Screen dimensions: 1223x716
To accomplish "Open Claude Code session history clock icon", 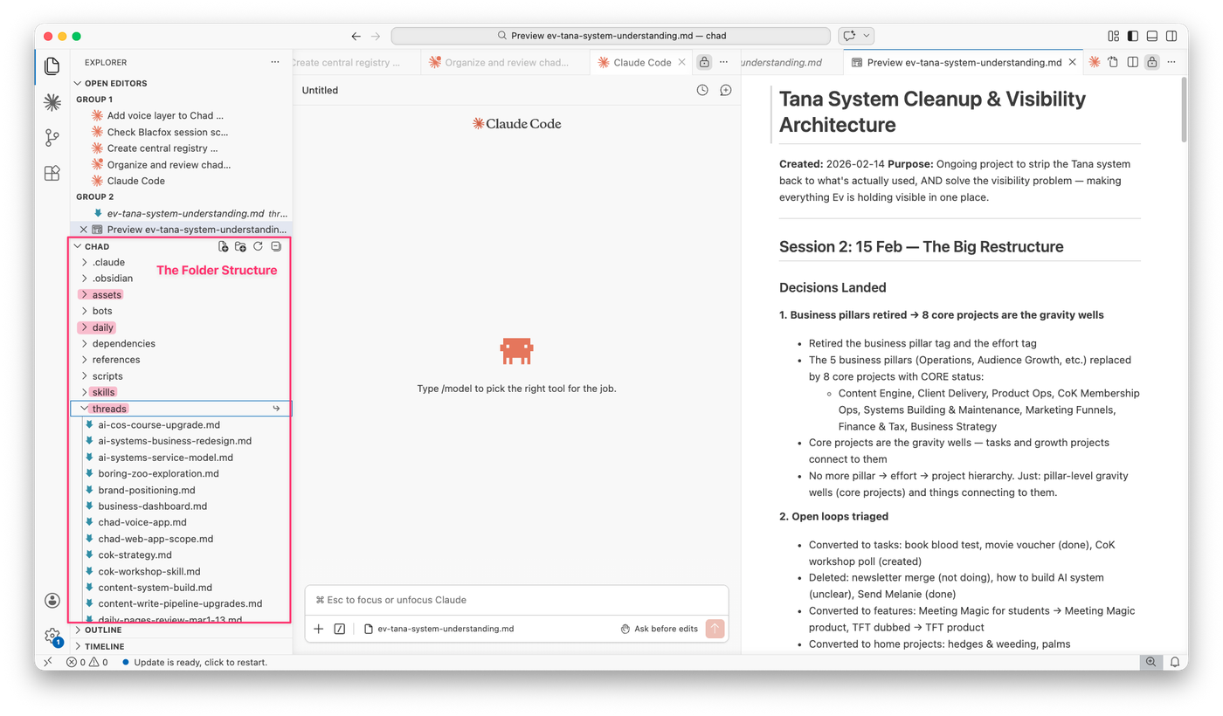I will pos(702,90).
